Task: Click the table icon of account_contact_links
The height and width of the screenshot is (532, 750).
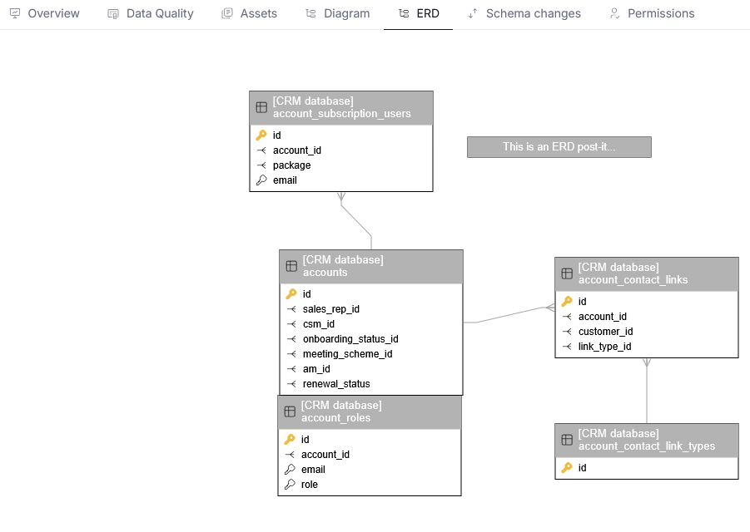Action: click(567, 273)
